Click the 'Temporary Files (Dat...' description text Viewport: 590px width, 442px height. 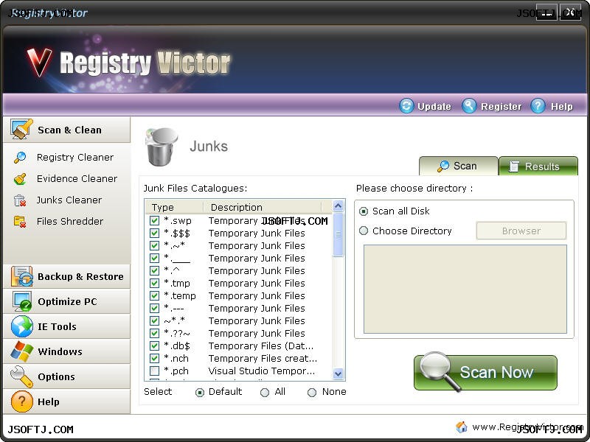pos(261,346)
